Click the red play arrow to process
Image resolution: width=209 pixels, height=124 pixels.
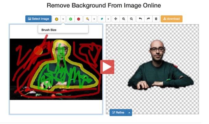(107, 67)
